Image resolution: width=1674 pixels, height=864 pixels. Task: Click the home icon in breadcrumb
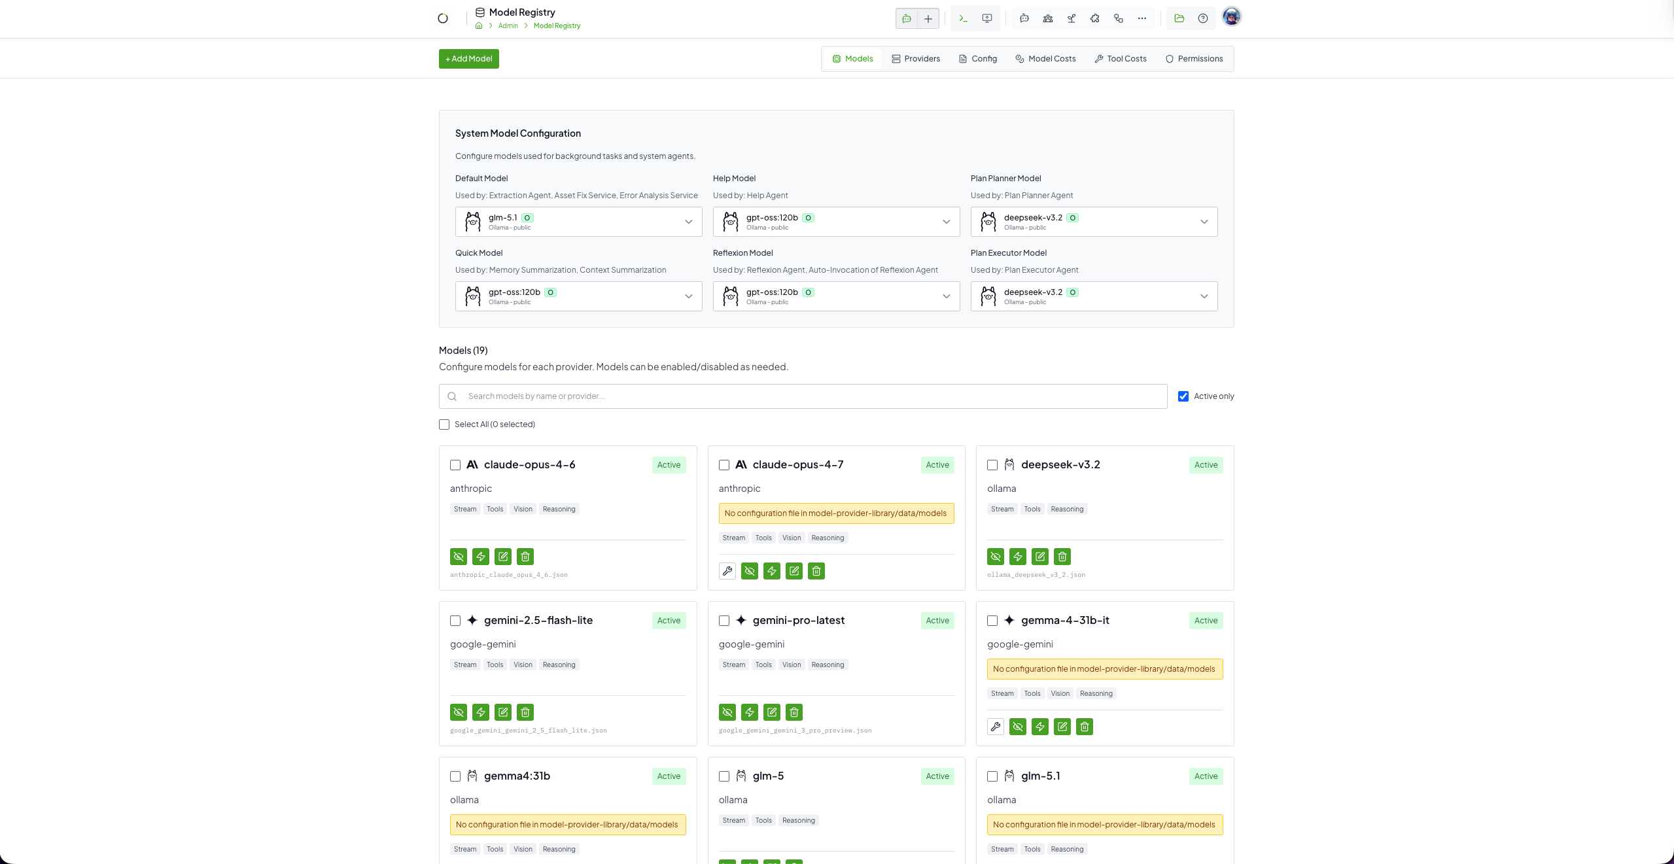pos(479,26)
